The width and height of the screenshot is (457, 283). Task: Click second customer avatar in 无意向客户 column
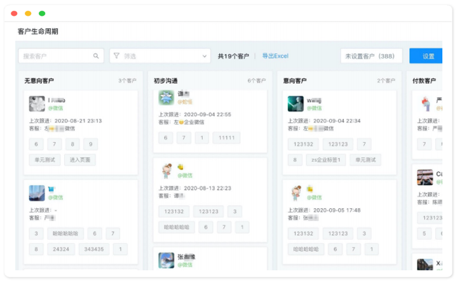tap(37, 192)
